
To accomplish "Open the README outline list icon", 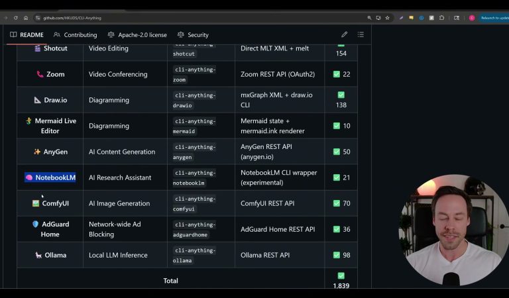I will 361,34.
